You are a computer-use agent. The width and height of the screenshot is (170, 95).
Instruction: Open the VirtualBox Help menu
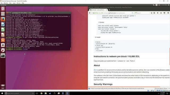23,3
